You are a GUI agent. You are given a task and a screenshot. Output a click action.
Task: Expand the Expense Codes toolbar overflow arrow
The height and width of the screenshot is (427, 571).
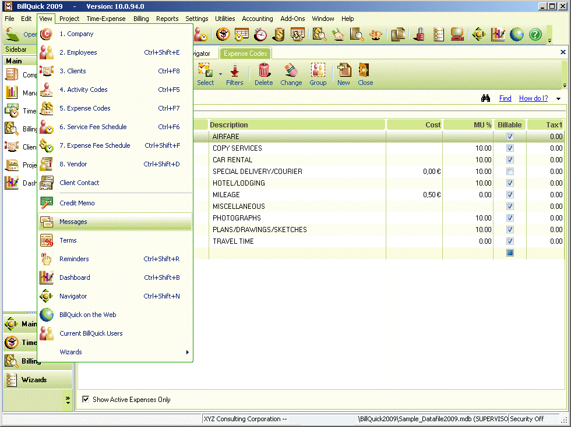(565, 86)
